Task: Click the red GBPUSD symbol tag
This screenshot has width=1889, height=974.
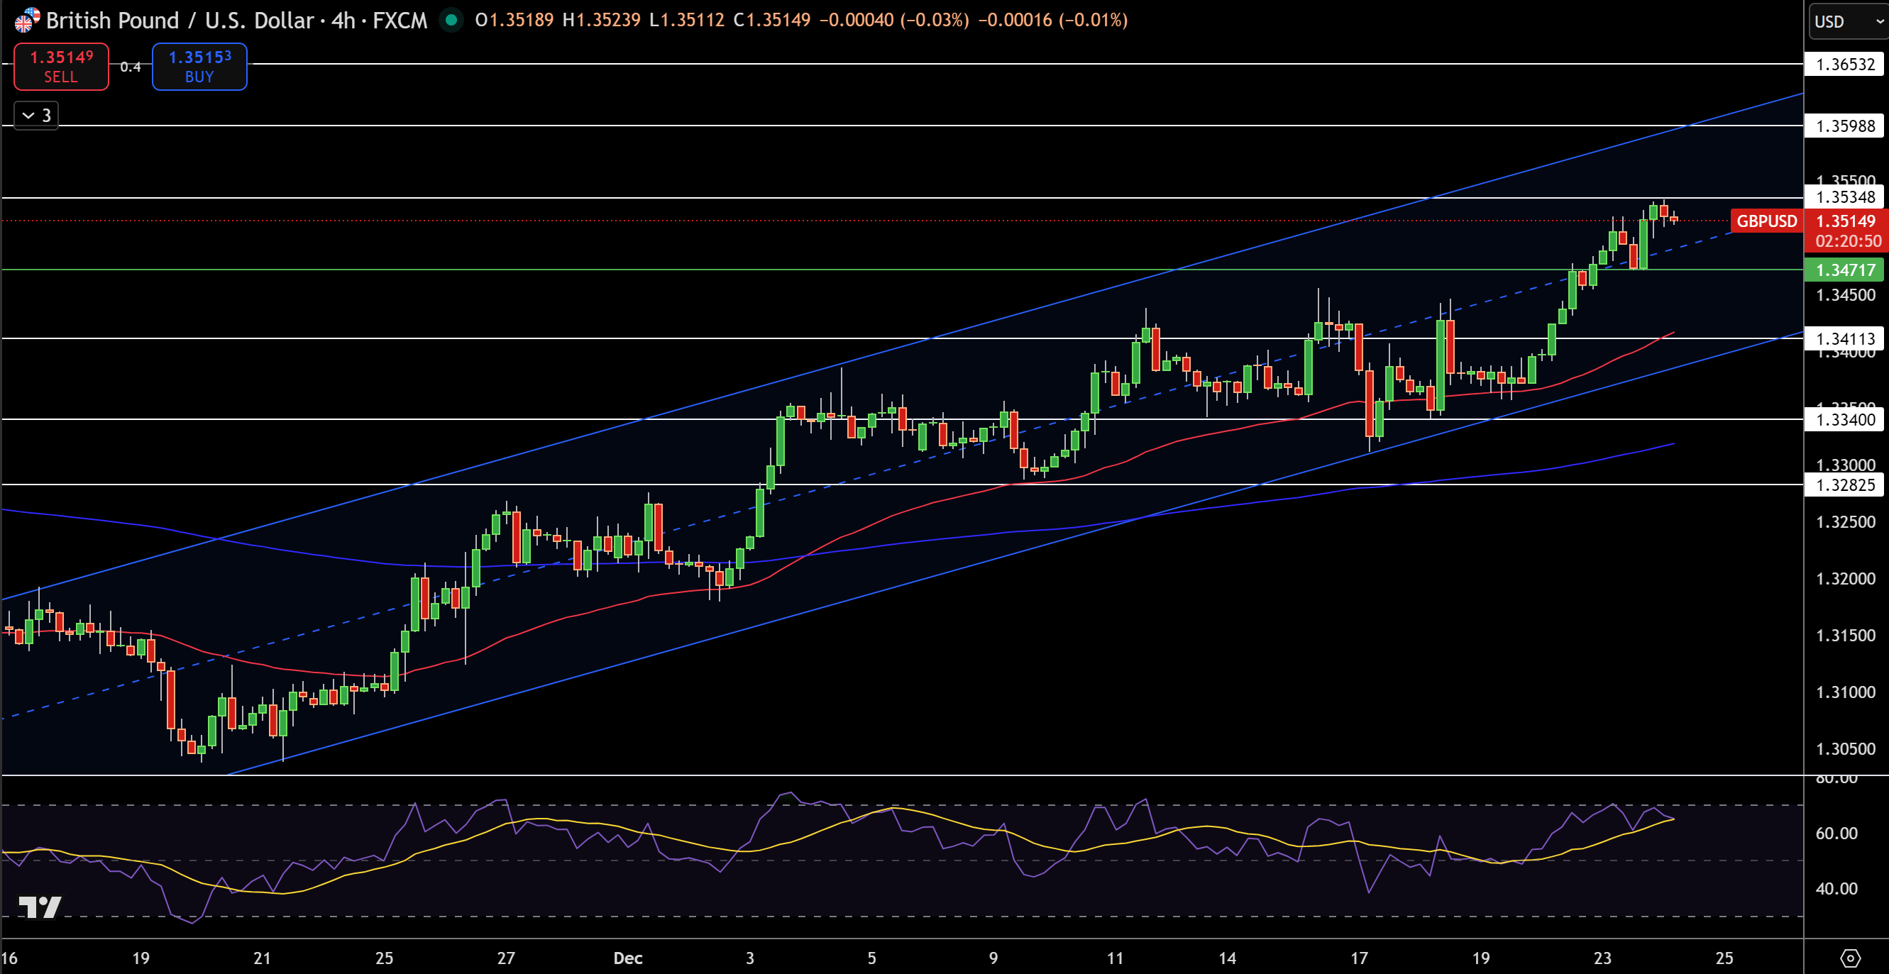Action: pos(1766,221)
